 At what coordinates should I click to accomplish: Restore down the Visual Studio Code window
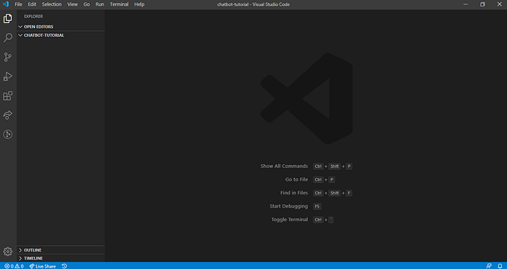(482, 4)
